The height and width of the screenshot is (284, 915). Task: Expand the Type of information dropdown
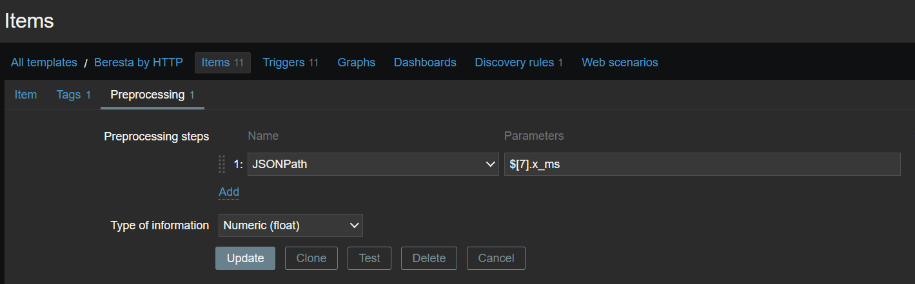290,225
